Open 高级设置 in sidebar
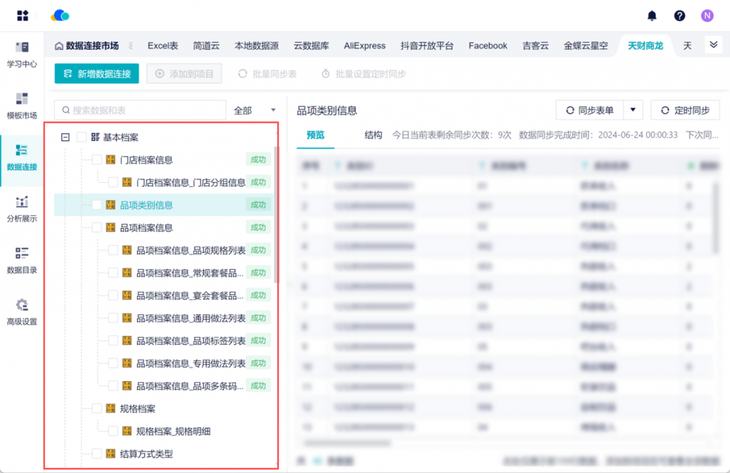This screenshot has width=730, height=473. 22,313
